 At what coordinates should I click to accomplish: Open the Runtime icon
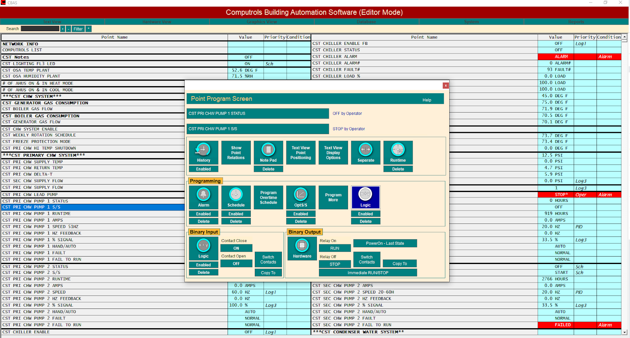point(398,152)
